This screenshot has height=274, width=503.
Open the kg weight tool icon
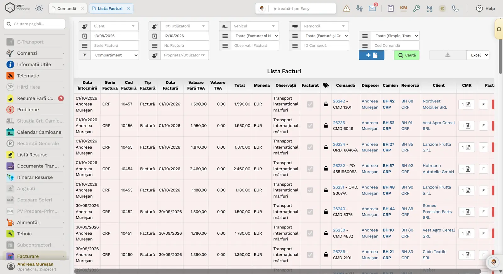point(429,8)
